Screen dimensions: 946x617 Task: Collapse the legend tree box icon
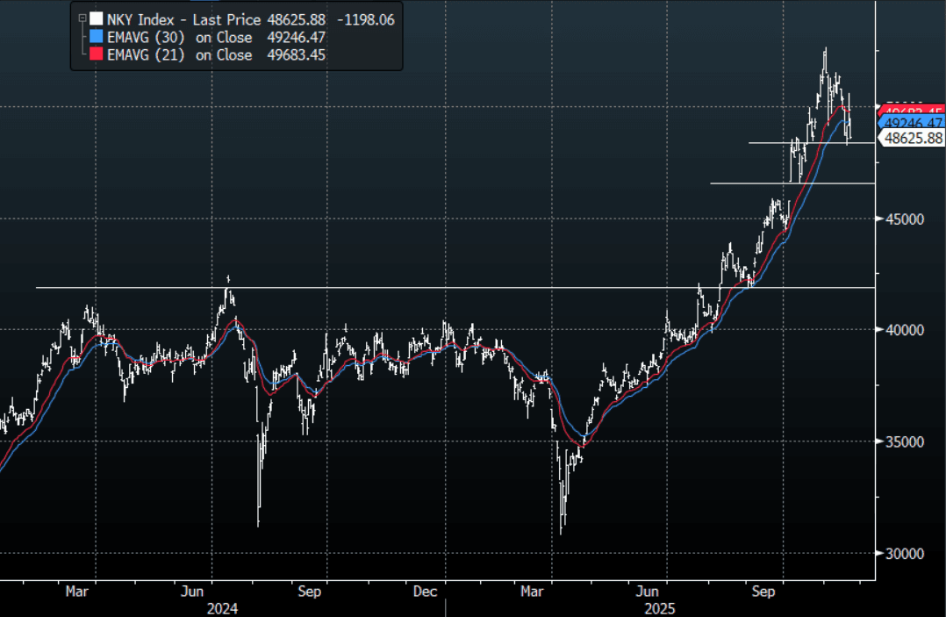coord(82,18)
